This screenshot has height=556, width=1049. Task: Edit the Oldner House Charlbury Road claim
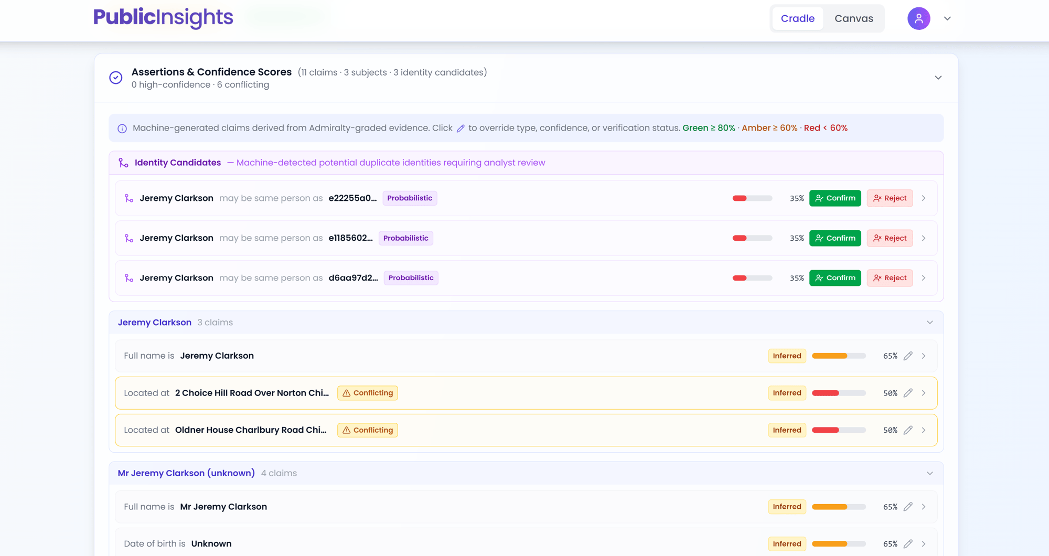pyautogui.click(x=908, y=430)
